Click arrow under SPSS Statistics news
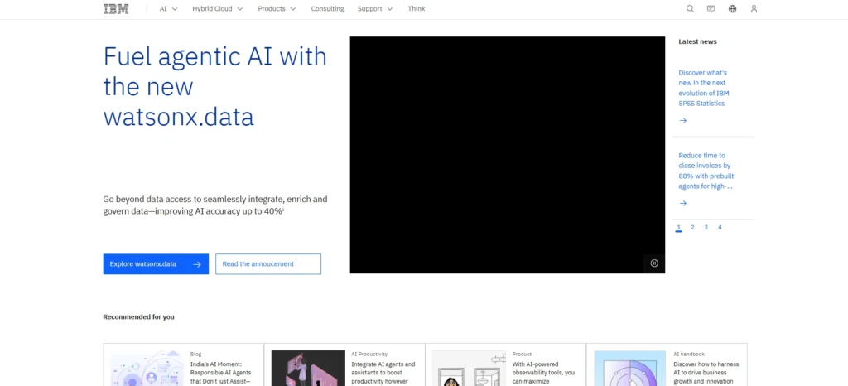This screenshot has height=386, width=848. pyautogui.click(x=683, y=121)
